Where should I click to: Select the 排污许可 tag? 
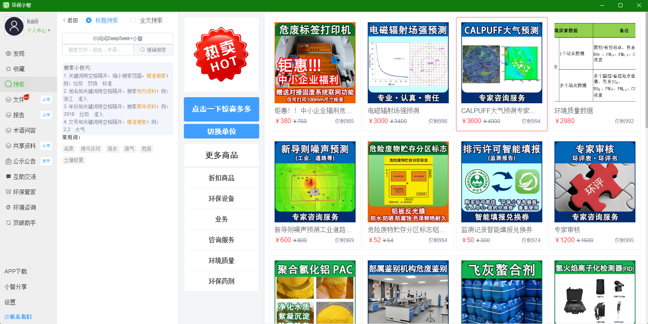[x=90, y=149]
